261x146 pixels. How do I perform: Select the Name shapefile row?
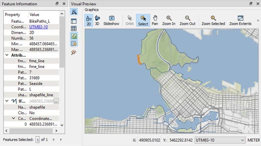pos(31,107)
